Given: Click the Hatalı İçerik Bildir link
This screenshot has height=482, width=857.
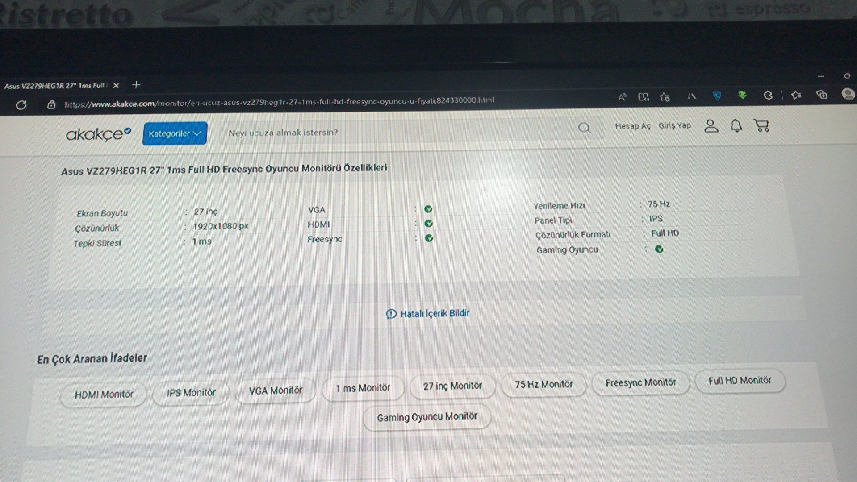Looking at the screenshot, I should [427, 313].
